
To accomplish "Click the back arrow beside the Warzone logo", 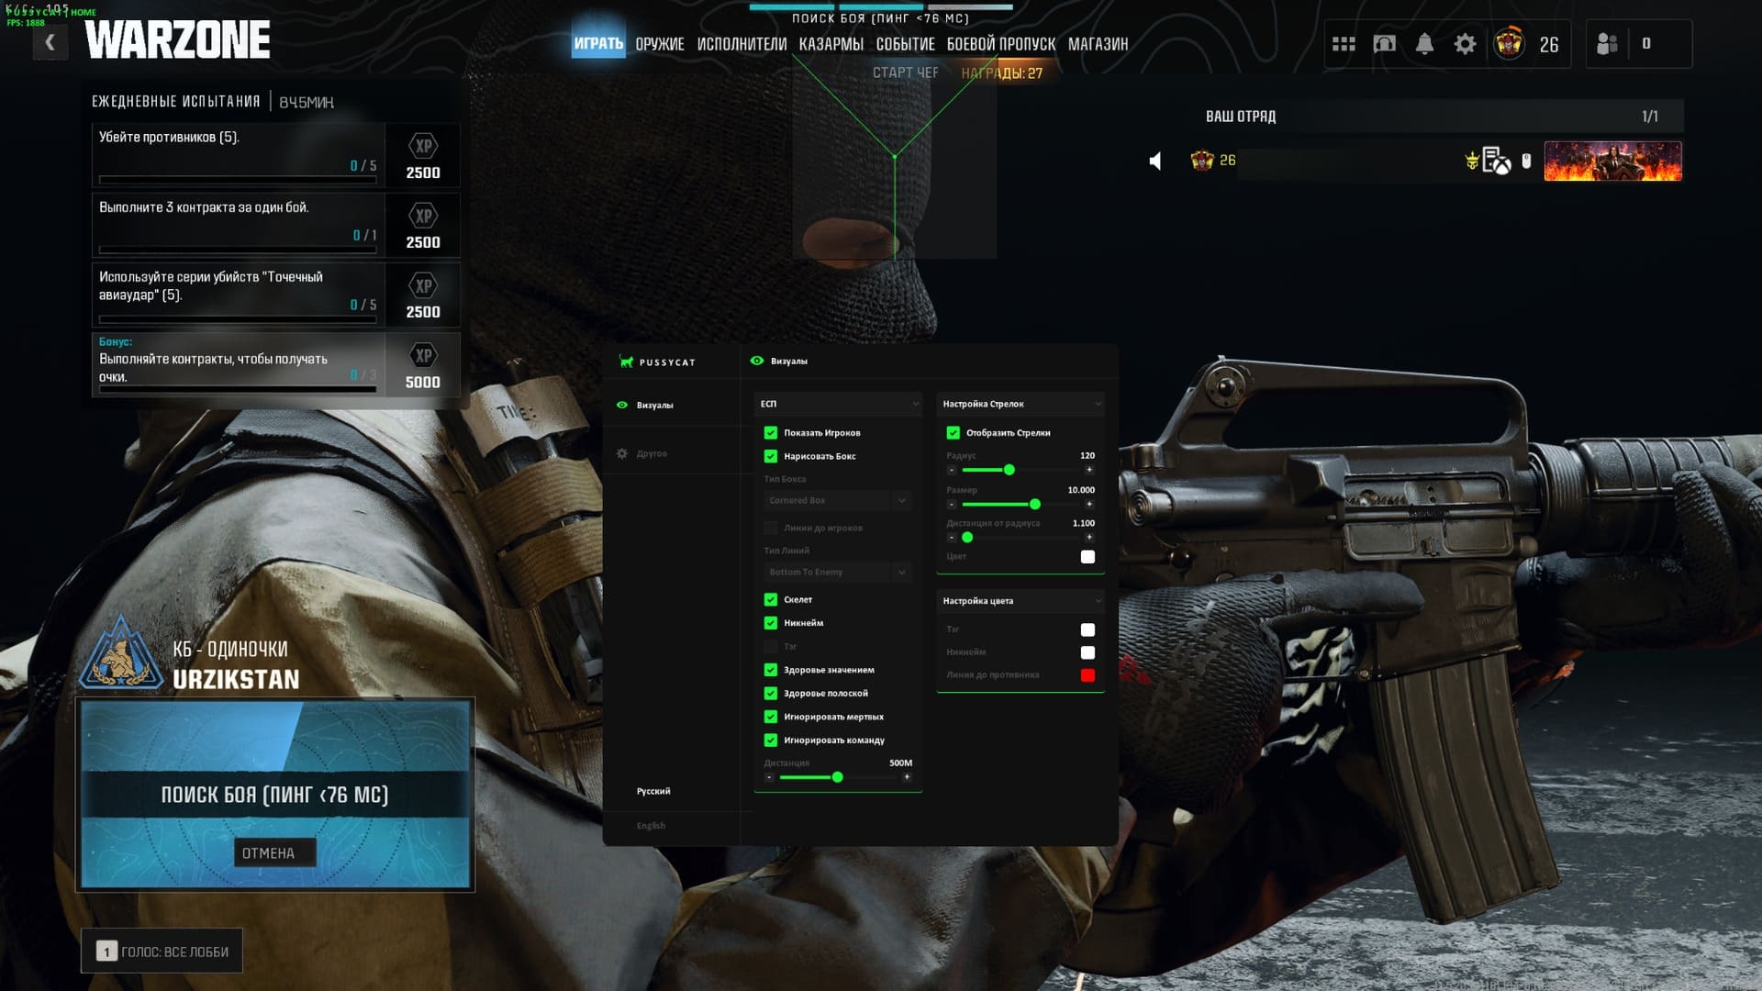I will 50,42.
